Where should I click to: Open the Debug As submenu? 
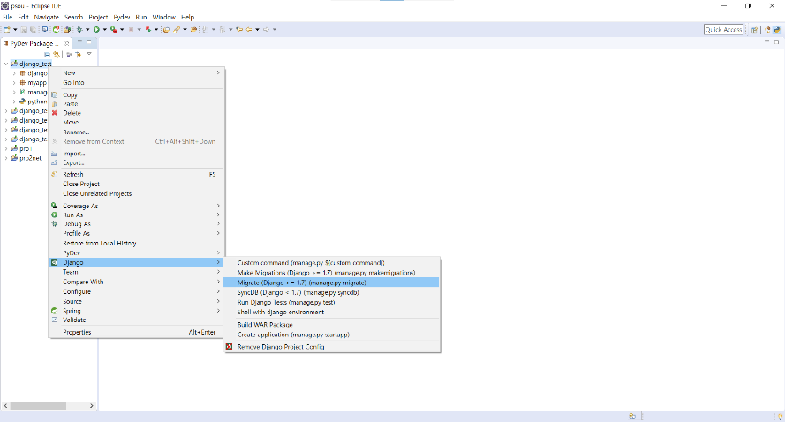tap(136, 223)
